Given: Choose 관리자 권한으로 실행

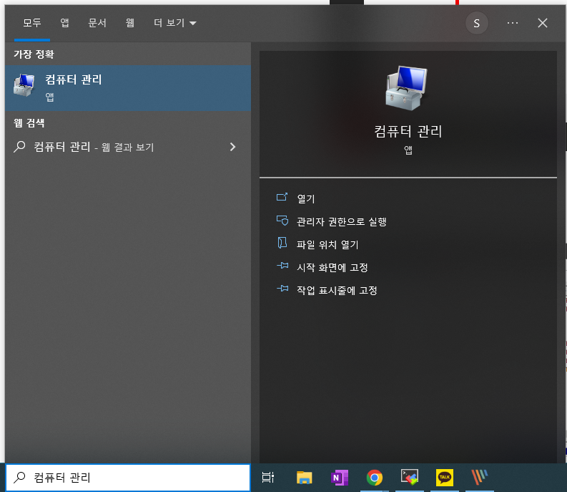Looking at the screenshot, I should pyautogui.click(x=341, y=221).
